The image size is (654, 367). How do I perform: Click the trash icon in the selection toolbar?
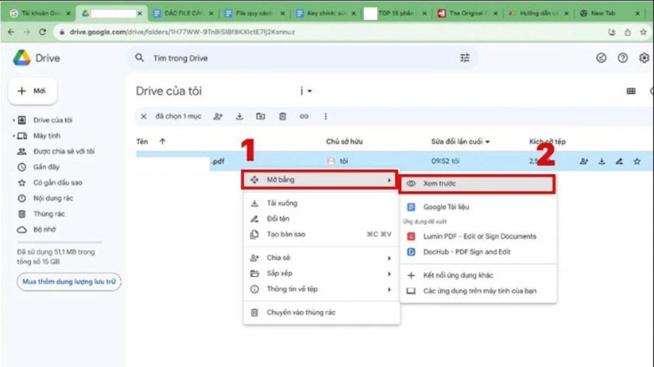pos(283,116)
